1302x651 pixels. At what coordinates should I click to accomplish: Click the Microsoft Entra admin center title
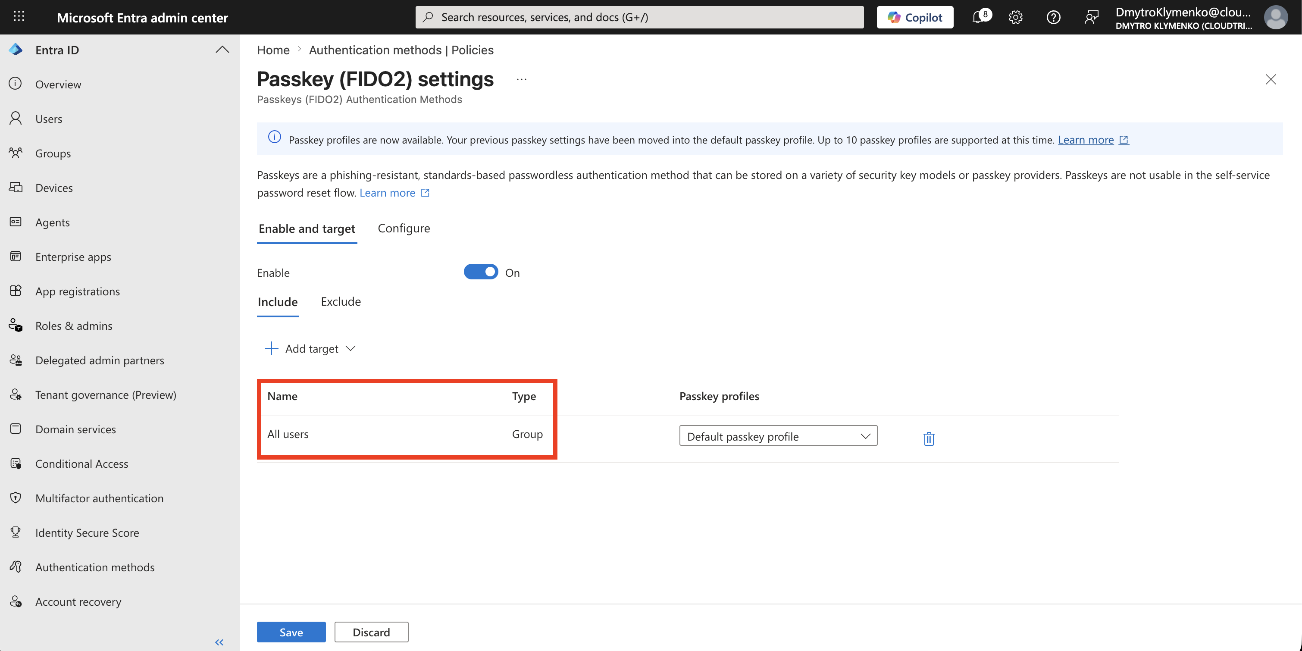point(142,17)
